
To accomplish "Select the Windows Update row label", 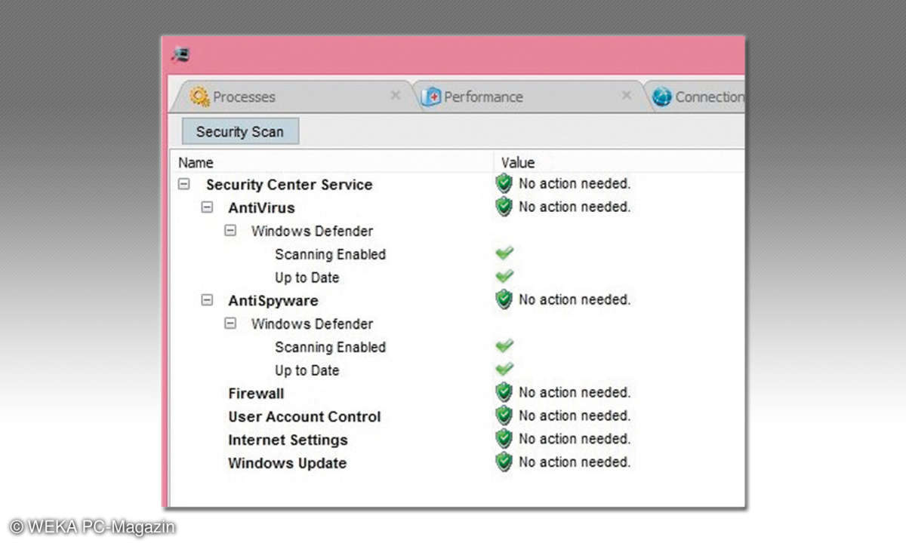I will (288, 464).
